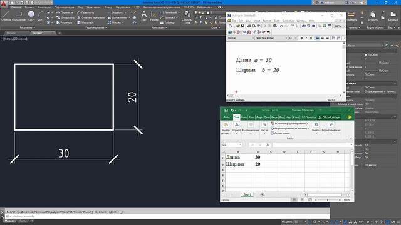Click the Mathcad vertical scrollbar
The width and height of the screenshot is (401, 225).
(x=344, y=68)
